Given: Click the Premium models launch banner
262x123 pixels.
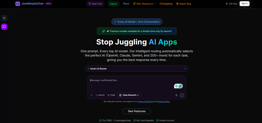Looking at the screenshot, I should tap(137, 31).
